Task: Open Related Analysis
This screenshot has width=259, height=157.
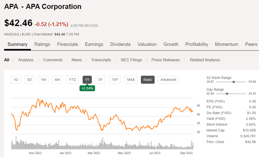Action: [205, 60]
